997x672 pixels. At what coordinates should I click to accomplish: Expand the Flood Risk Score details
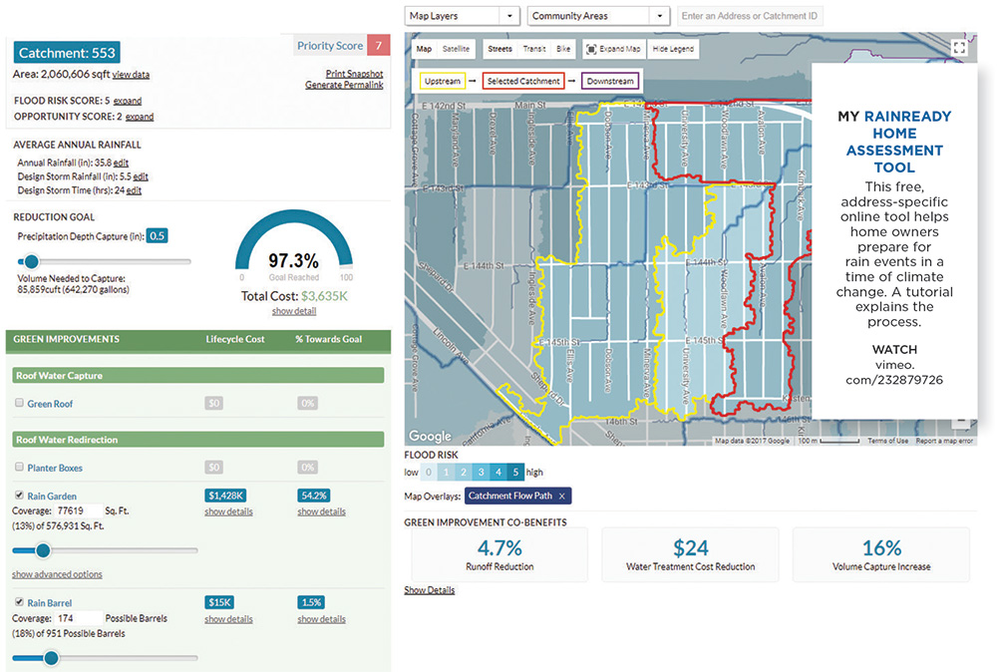click(128, 101)
